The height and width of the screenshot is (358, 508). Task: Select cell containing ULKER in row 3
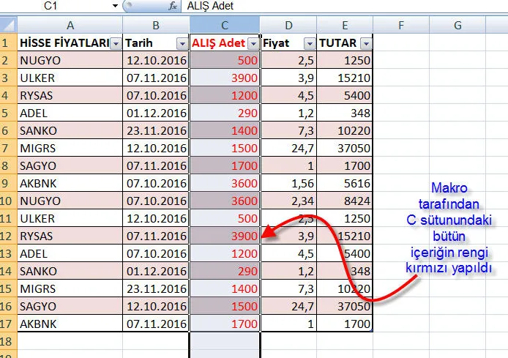[x=70, y=78]
